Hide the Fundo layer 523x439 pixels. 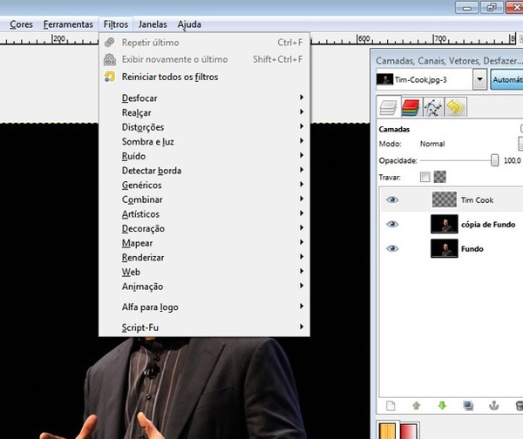point(392,248)
